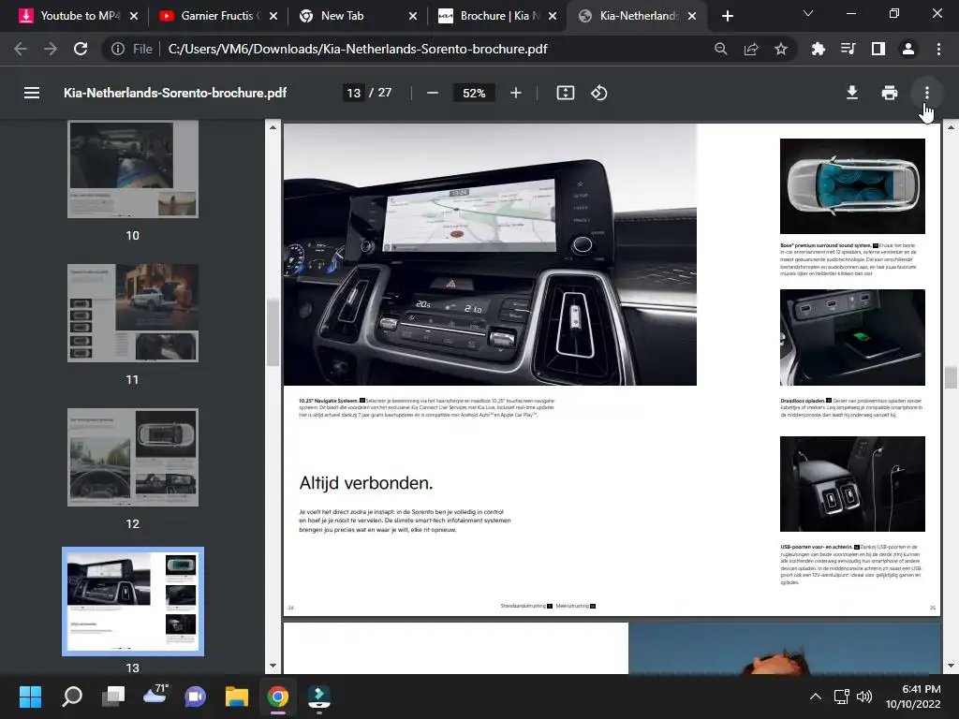The image size is (959, 719).
Task: Open the Chrome profile icon
Action: pos(908,49)
